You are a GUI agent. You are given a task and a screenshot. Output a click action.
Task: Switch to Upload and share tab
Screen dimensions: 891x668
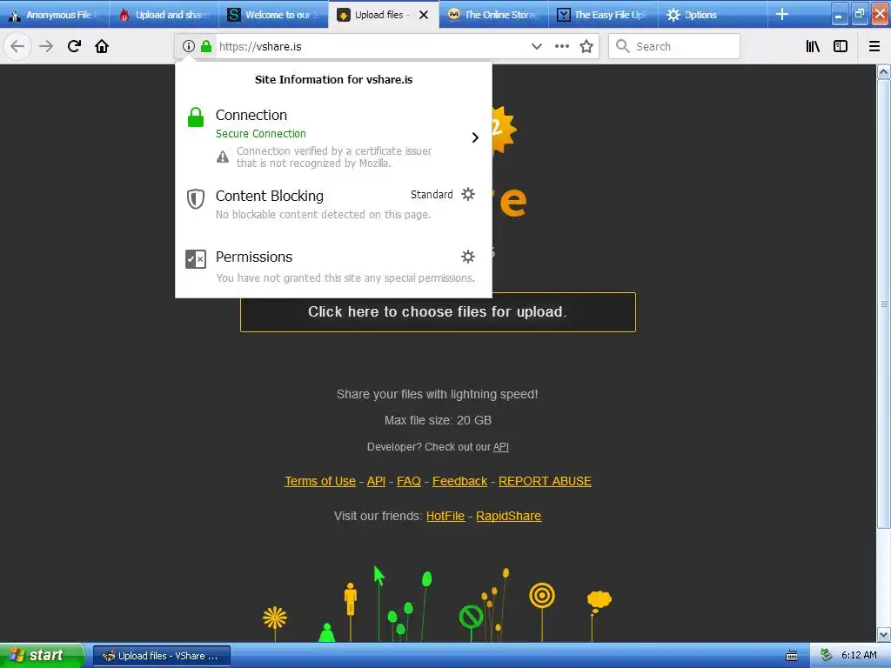pyautogui.click(x=164, y=15)
